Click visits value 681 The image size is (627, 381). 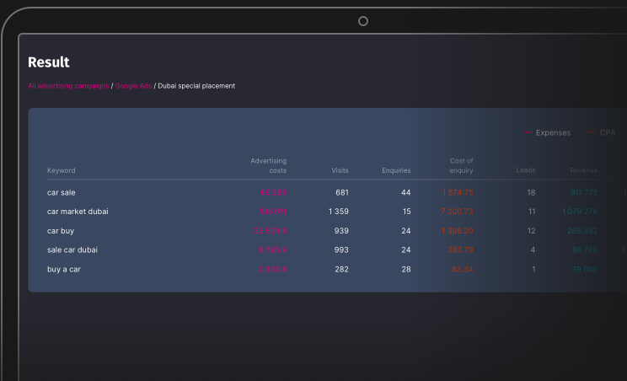coord(342,193)
